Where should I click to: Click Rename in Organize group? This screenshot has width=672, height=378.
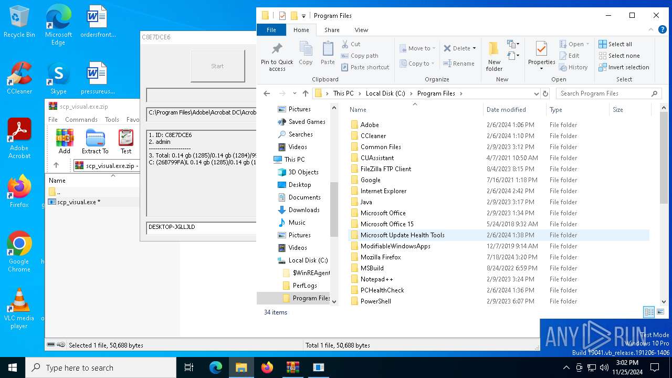[x=459, y=64]
